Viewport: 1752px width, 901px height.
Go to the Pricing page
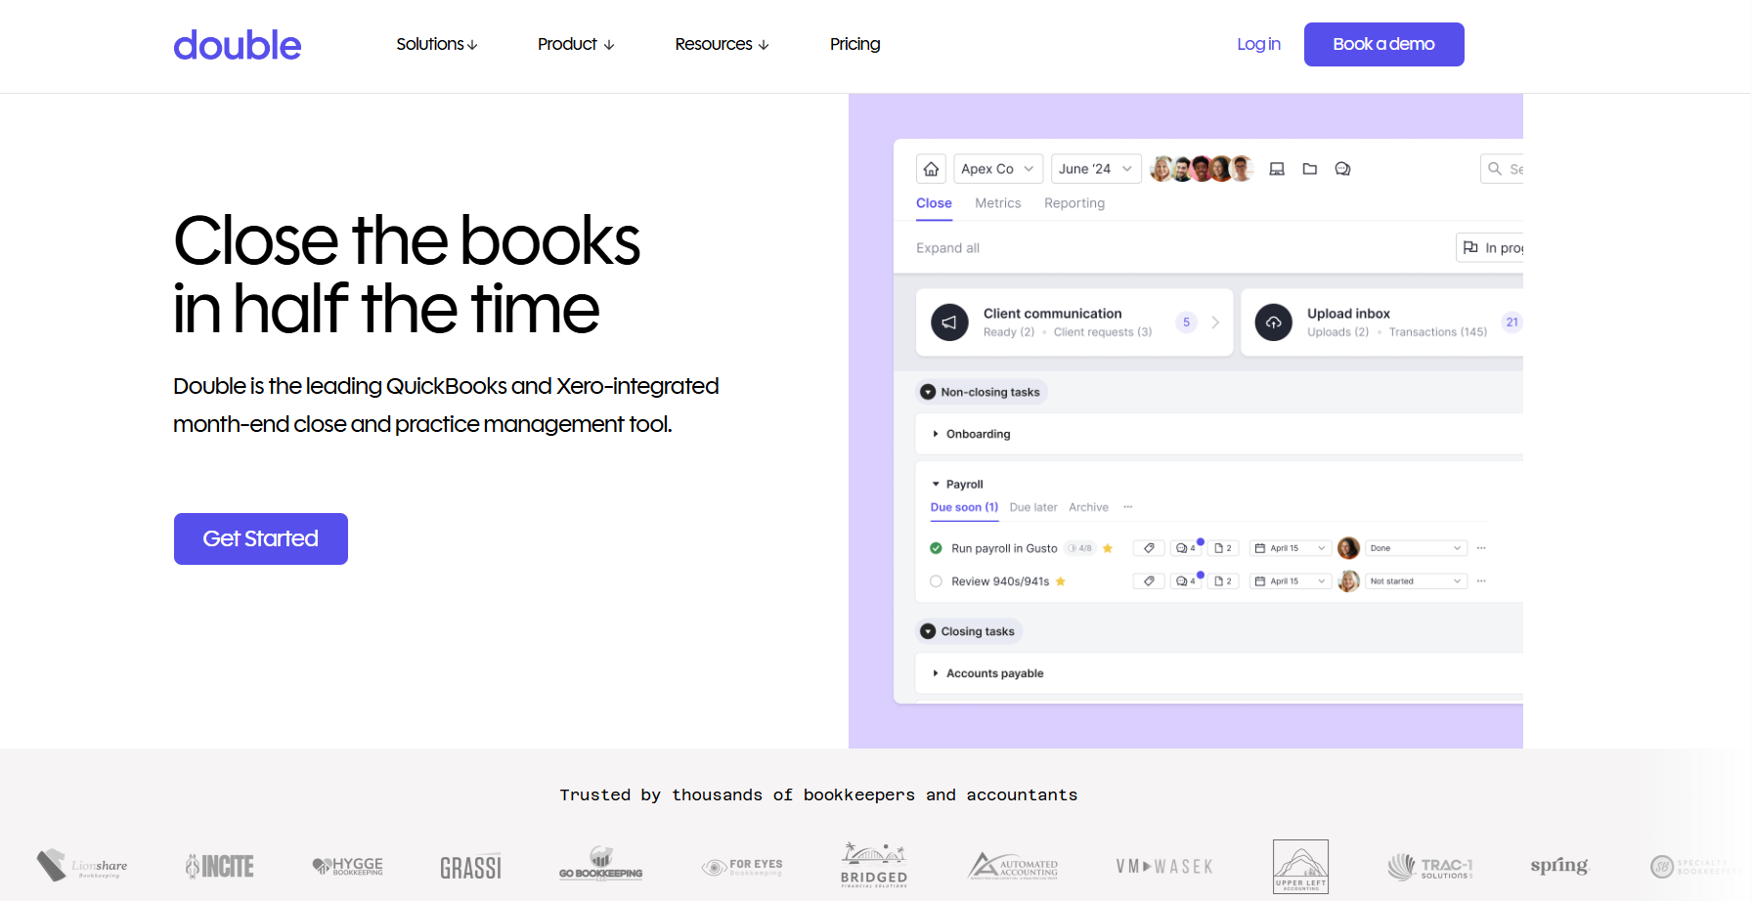coord(855,44)
